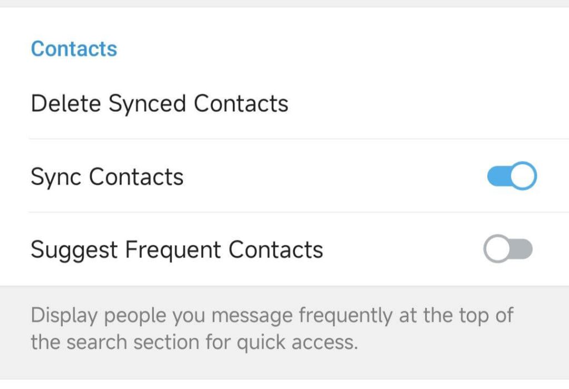
Task: Click the words Delete Synced Contacts
Action: click(160, 104)
